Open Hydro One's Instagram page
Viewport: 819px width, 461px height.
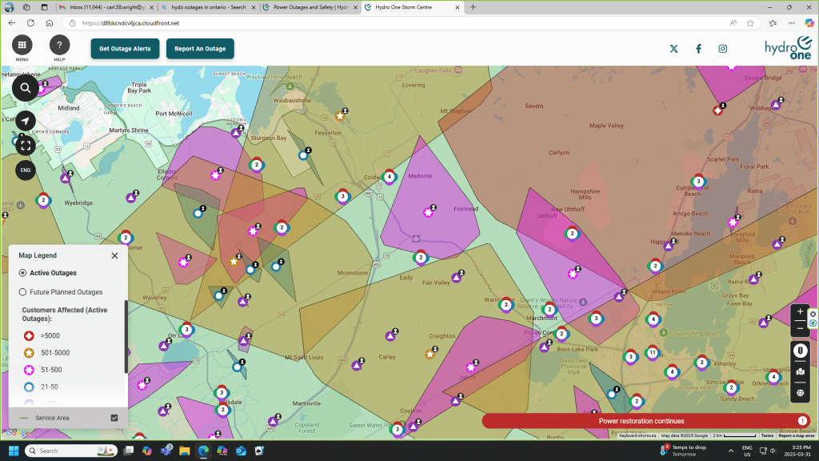click(x=722, y=49)
